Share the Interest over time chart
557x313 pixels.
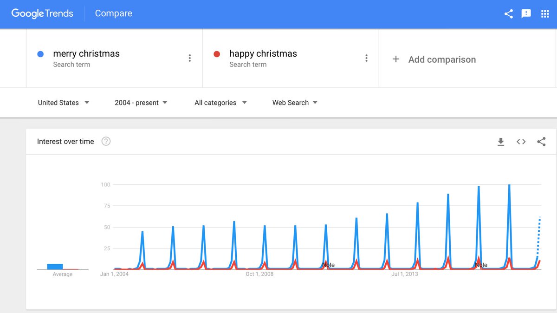tap(541, 142)
